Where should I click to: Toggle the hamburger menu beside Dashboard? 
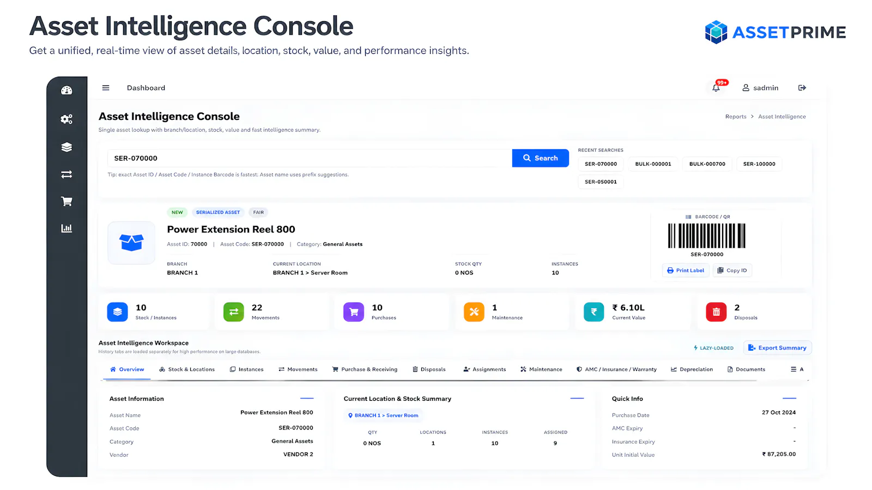click(x=106, y=88)
